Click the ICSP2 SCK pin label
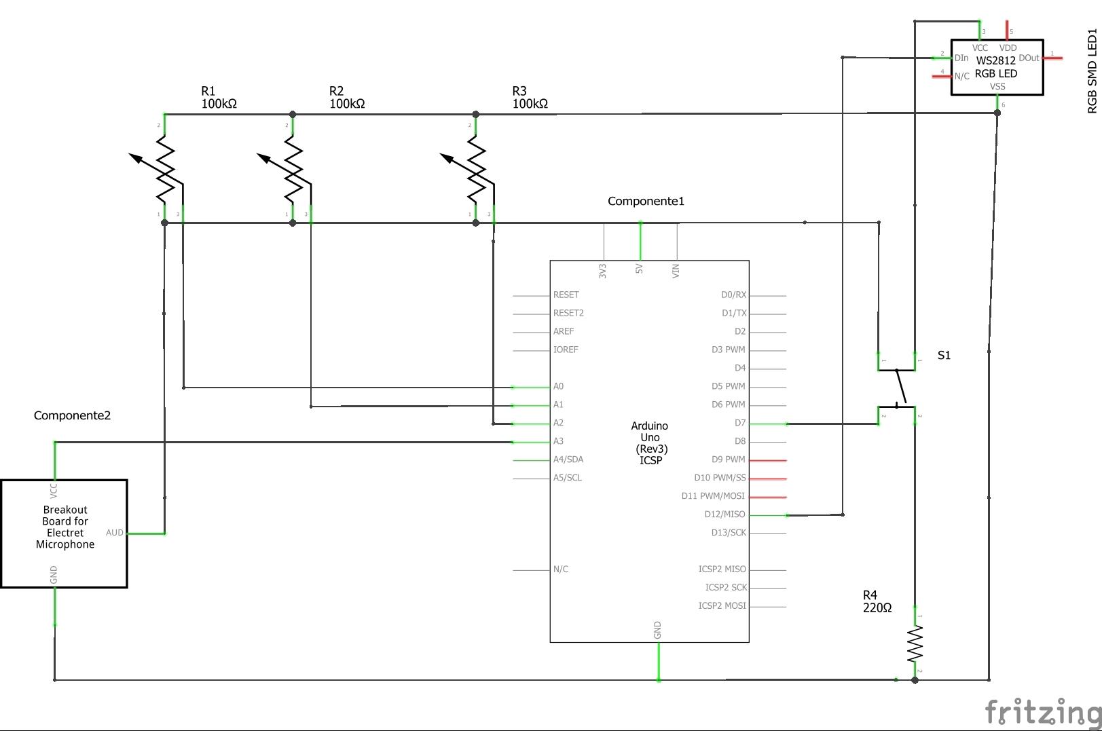This screenshot has height=731, width=1102. [726, 588]
